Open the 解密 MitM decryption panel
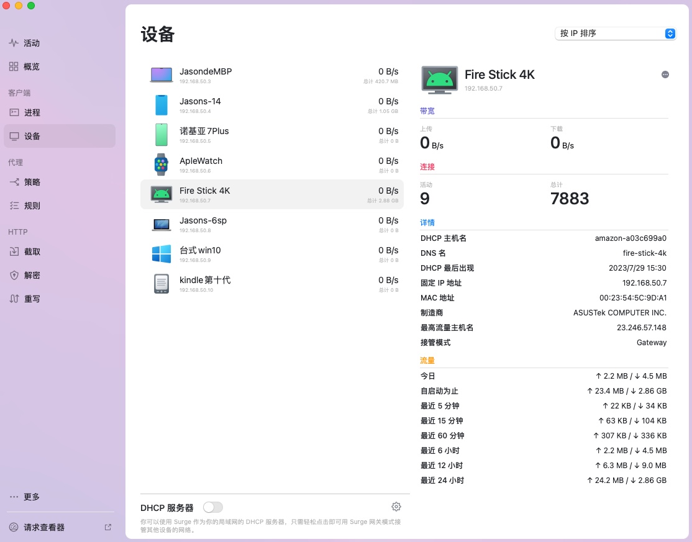The height and width of the screenshot is (542, 692). (32, 276)
